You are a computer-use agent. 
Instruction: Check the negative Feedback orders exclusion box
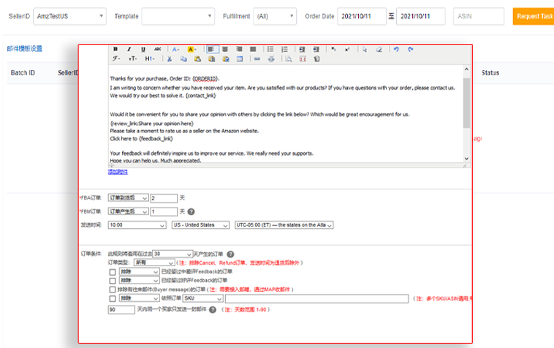point(112,271)
